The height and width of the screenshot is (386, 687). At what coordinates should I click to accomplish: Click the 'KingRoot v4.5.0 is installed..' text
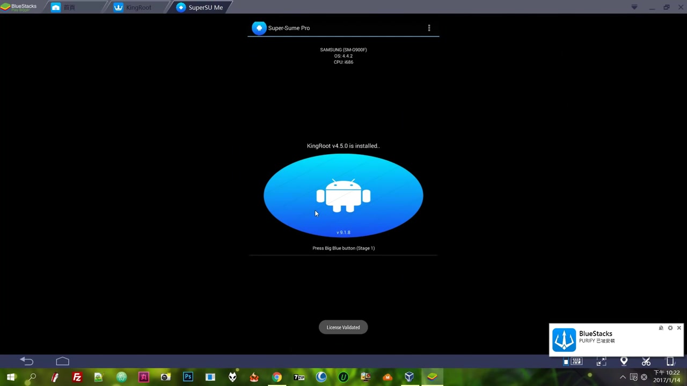[x=343, y=146]
